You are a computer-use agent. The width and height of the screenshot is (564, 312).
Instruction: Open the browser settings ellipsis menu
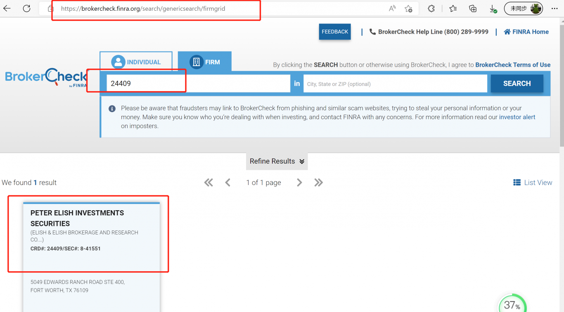pos(555,9)
